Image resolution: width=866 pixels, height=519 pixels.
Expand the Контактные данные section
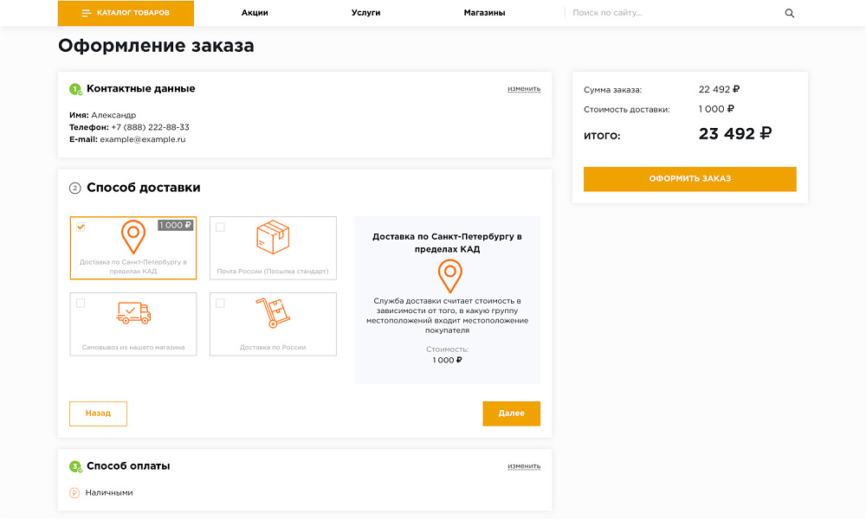click(139, 88)
